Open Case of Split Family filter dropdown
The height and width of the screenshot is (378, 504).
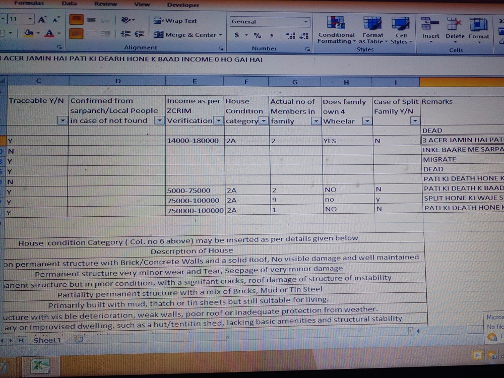pos(415,121)
